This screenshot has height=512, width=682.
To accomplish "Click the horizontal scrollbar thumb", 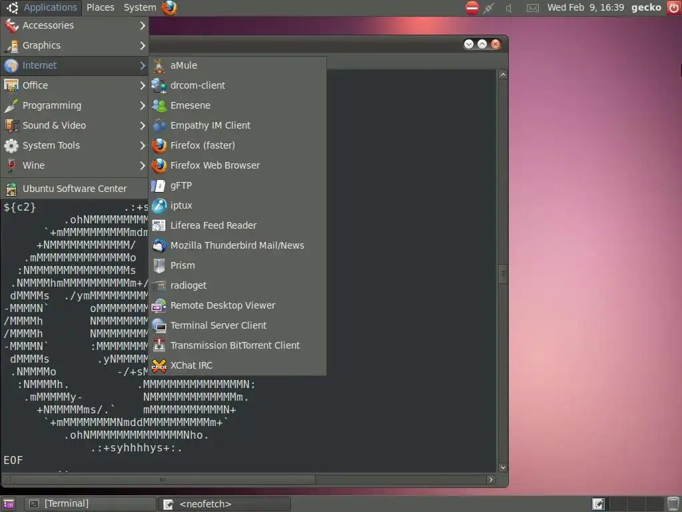I will coord(163,479).
